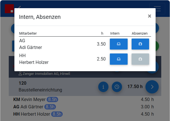This screenshot has width=170, height=121.
Task: Click the Zenger Immobilien AG, Hinwil customer
Action: pos(44,74)
